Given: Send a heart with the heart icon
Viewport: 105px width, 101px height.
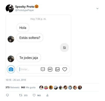Looking at the screenshot, I should point(65,69).
